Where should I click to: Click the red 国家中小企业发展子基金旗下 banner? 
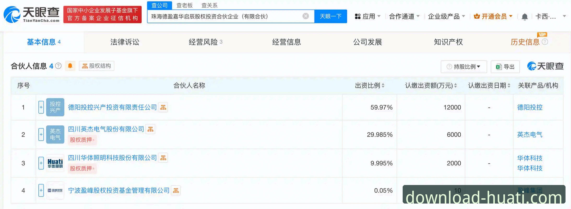pyautogui.click(x=102, y=15)
